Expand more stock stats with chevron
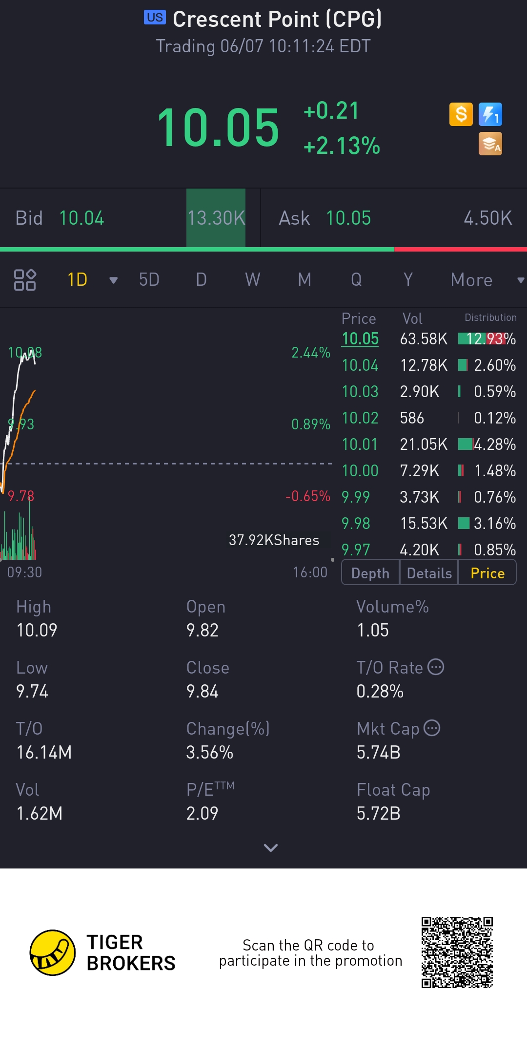This screenshot has width=527, height=1037. pos(270,847)
